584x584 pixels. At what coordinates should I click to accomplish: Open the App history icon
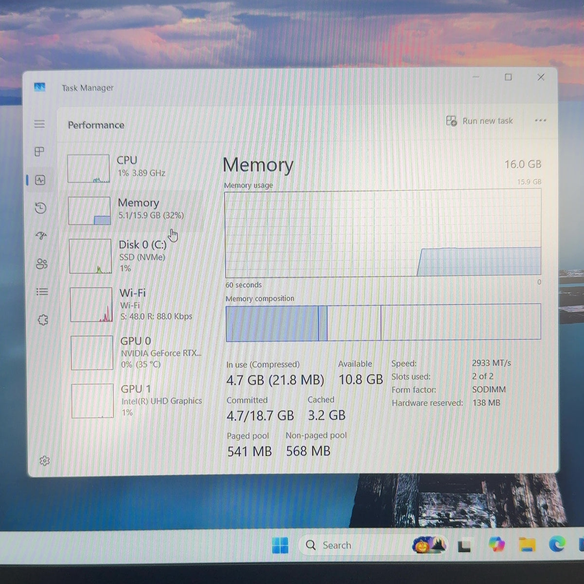[x=41, y=208]
